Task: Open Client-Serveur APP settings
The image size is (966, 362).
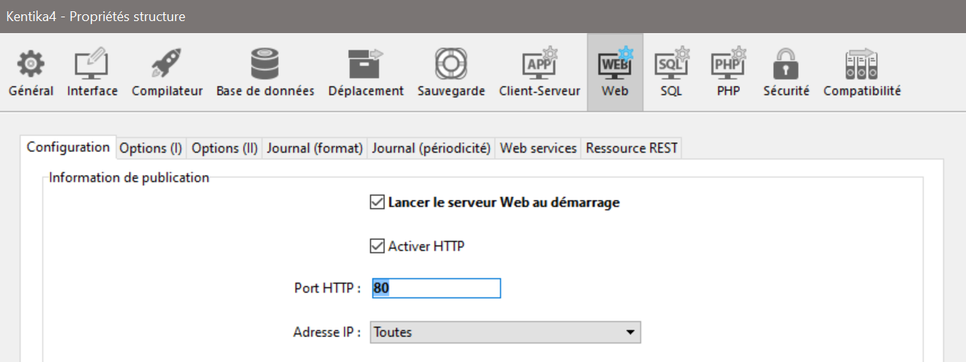Action: 540,73
